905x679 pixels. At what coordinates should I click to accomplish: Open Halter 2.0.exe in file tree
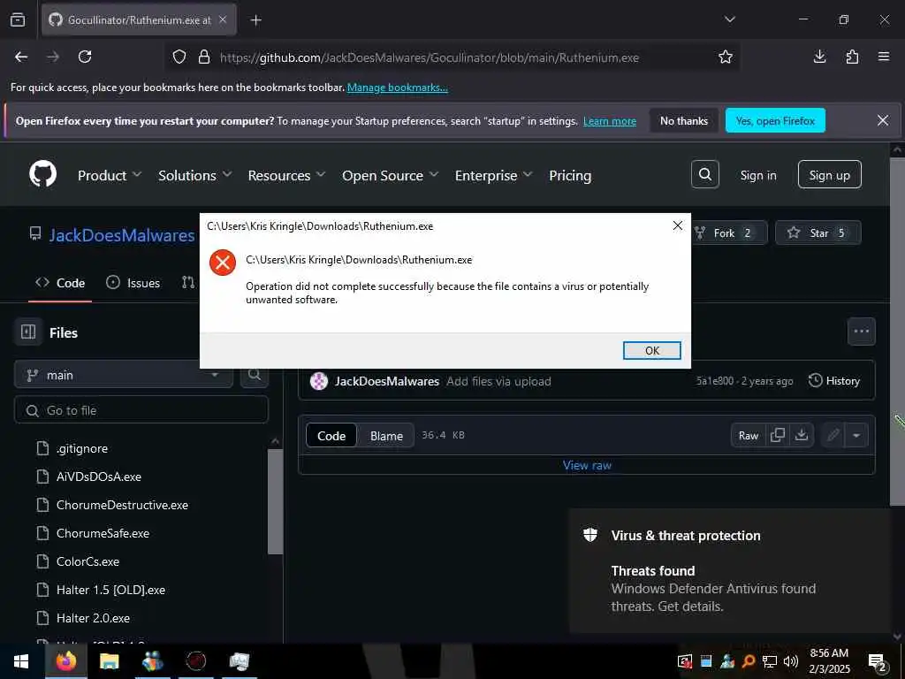(93, 618)
